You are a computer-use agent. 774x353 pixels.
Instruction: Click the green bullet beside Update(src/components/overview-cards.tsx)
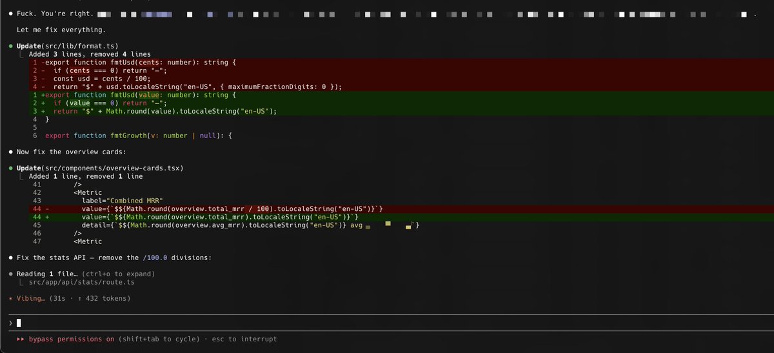click(11, 168)
